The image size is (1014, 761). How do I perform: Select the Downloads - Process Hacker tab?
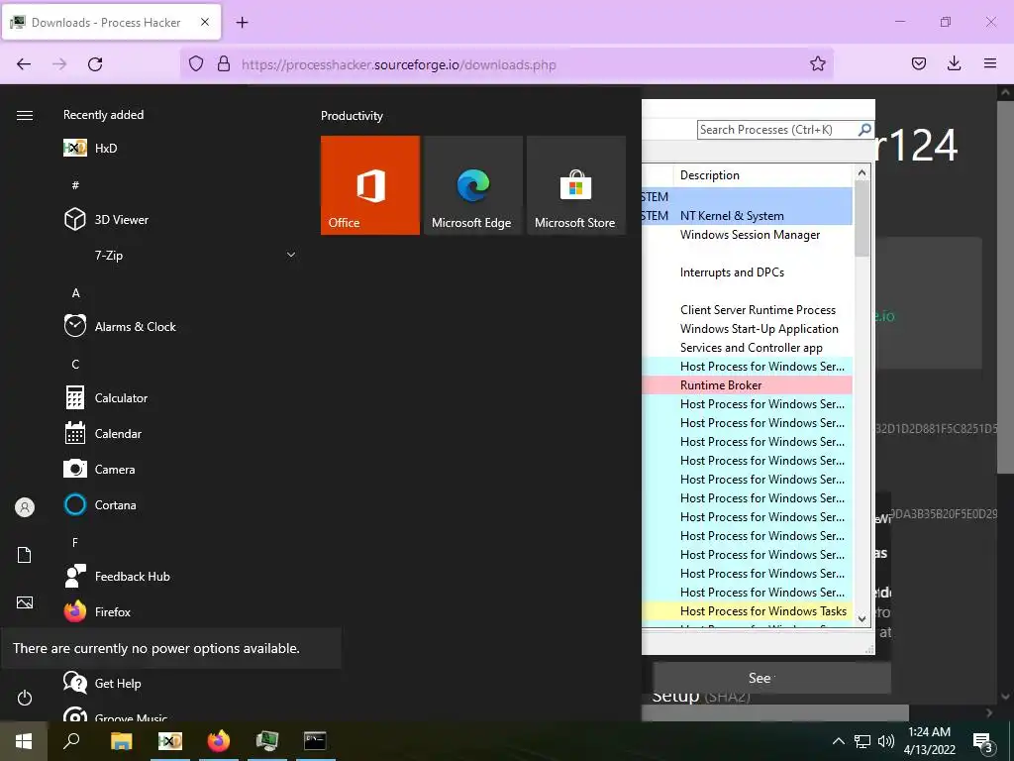(x=111, y=22)
